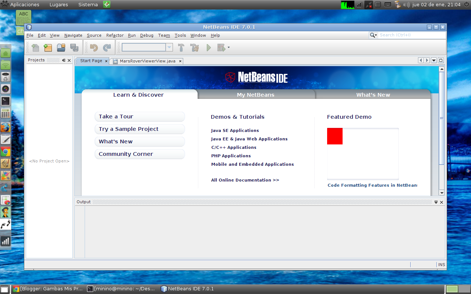Screen dimensions: 471x294
Task: Open the File menu
Action: click(30, 35)
